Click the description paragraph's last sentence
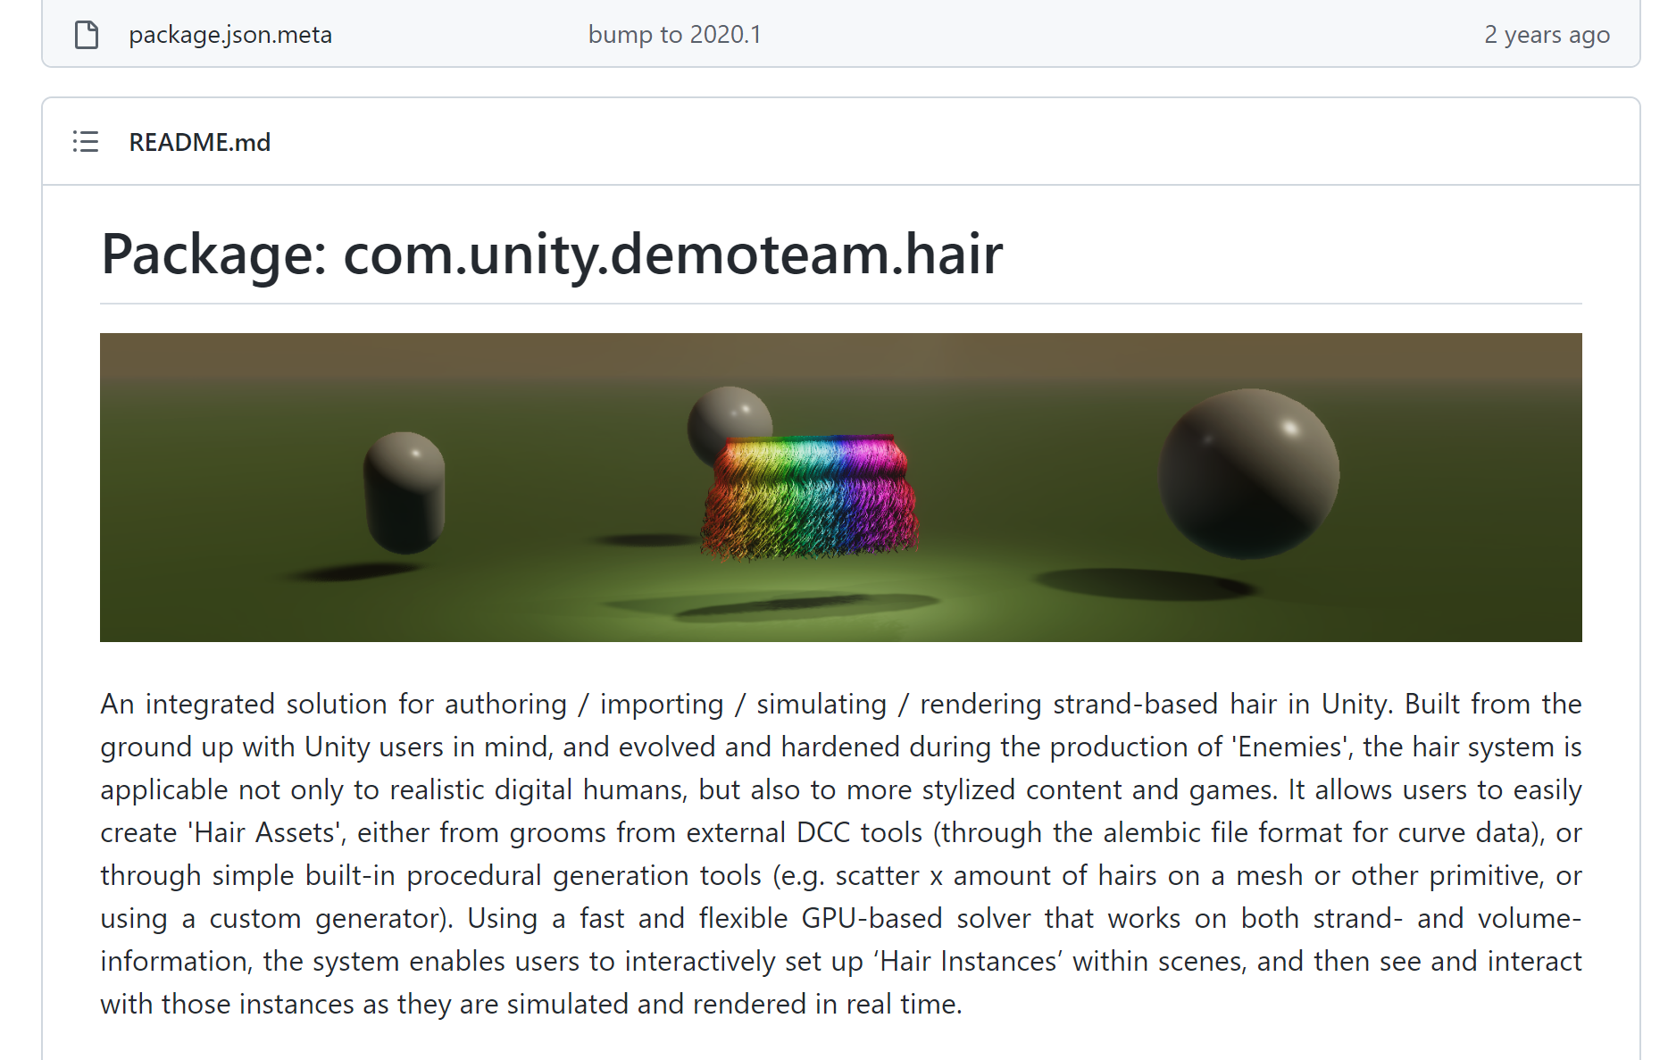 coord(530,1003)
